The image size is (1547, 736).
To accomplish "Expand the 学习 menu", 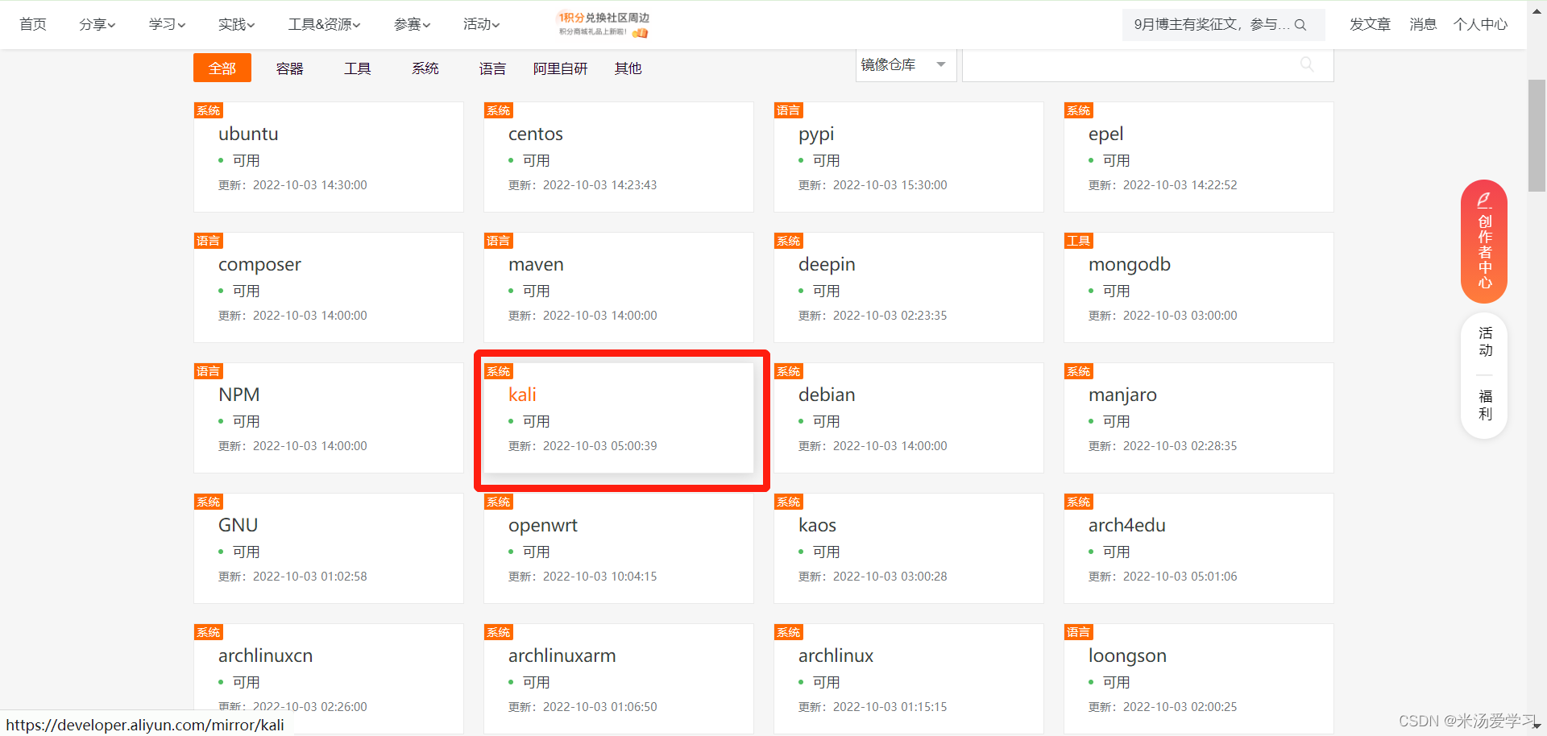I will point(167,24).
